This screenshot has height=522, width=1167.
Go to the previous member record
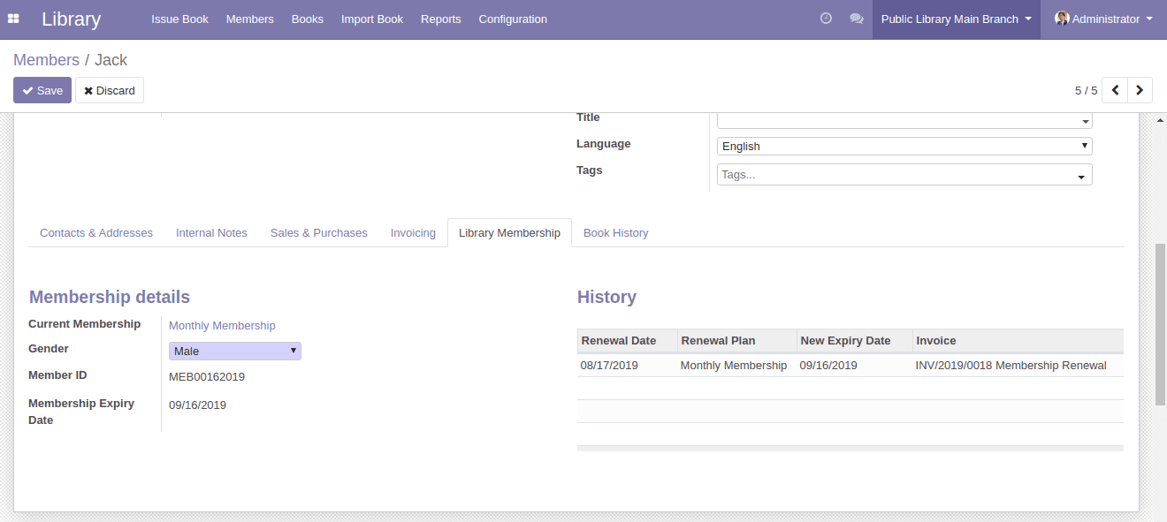1115,90
